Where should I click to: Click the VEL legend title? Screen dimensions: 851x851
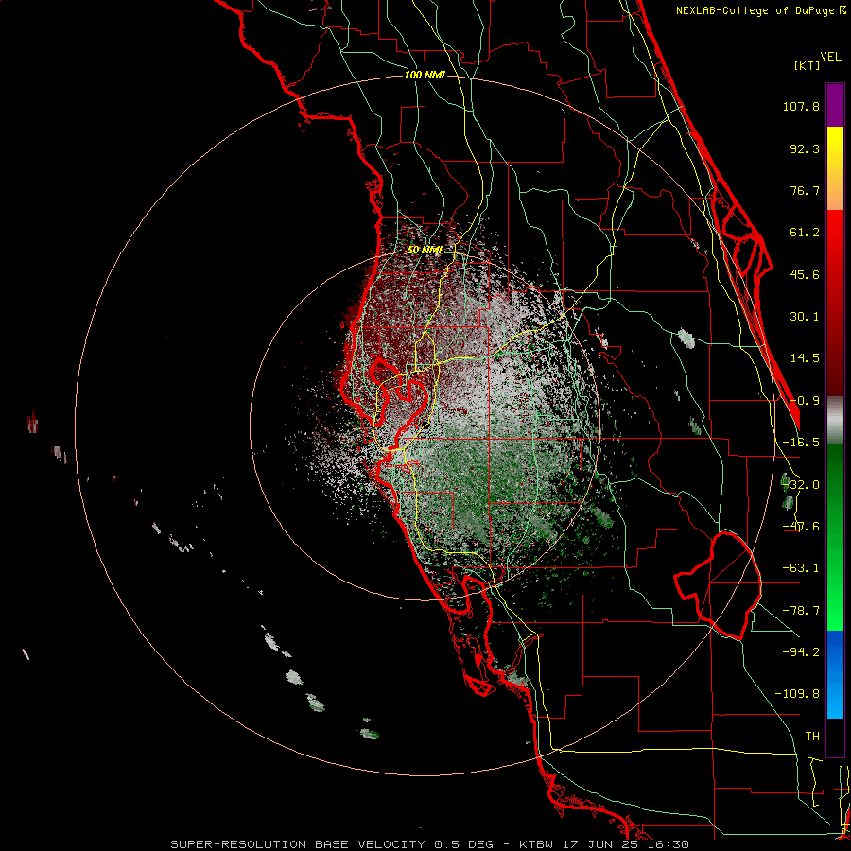point(830,56)
